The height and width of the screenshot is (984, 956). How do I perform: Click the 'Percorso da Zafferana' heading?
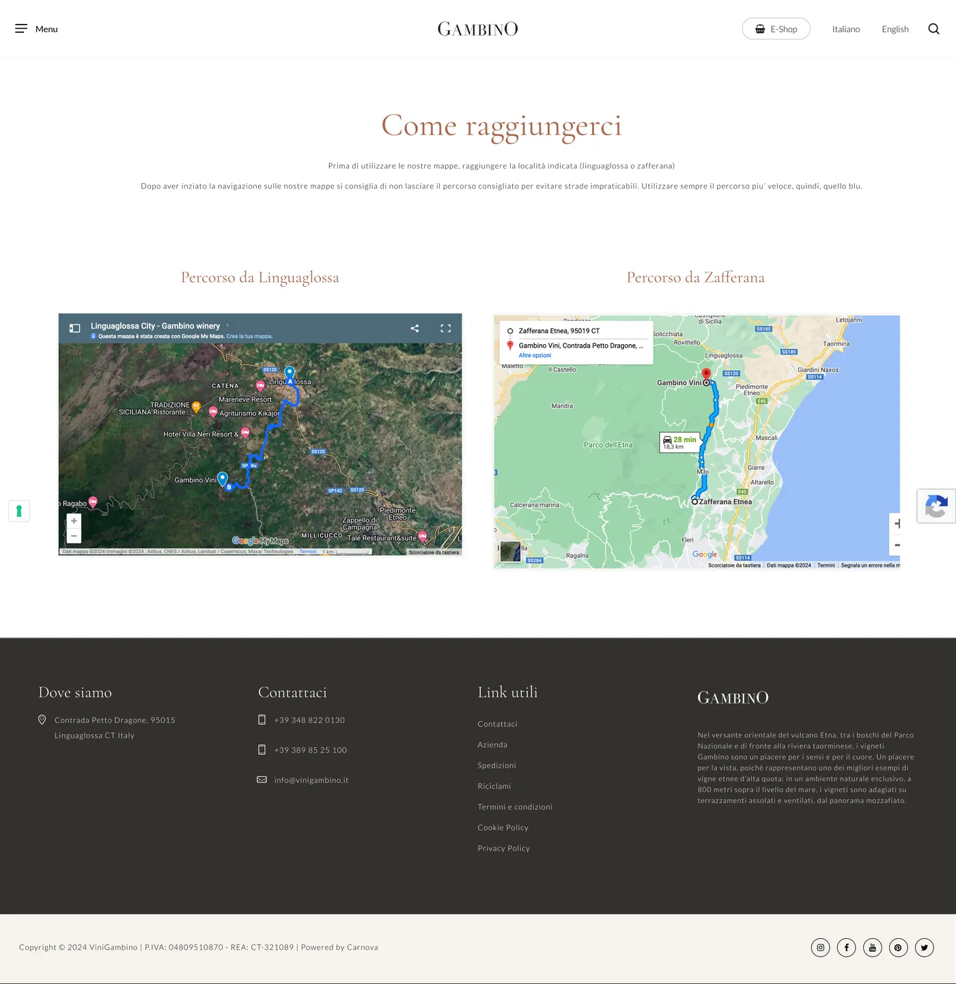(x=695, y=277)
